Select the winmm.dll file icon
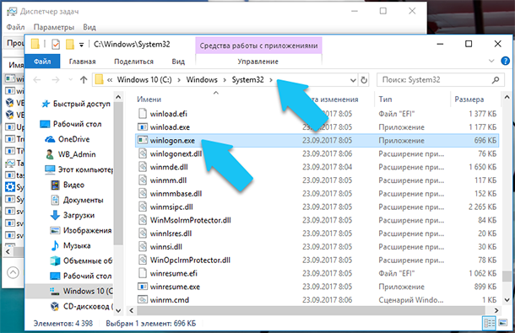Image resolution: width=515 pixels, height=333 pixels. [142, 180]
